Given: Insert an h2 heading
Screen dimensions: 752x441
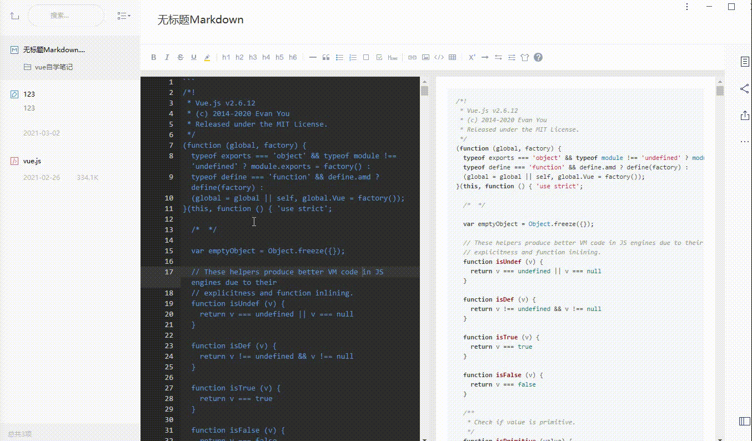Looking at the screenshot, I should pyautogui.click(x=239, y=57).
